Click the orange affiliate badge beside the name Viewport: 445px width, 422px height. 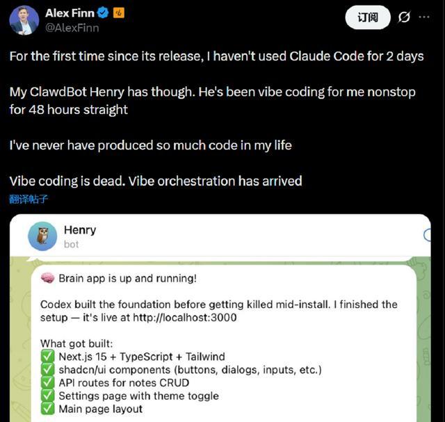point(119,13)
